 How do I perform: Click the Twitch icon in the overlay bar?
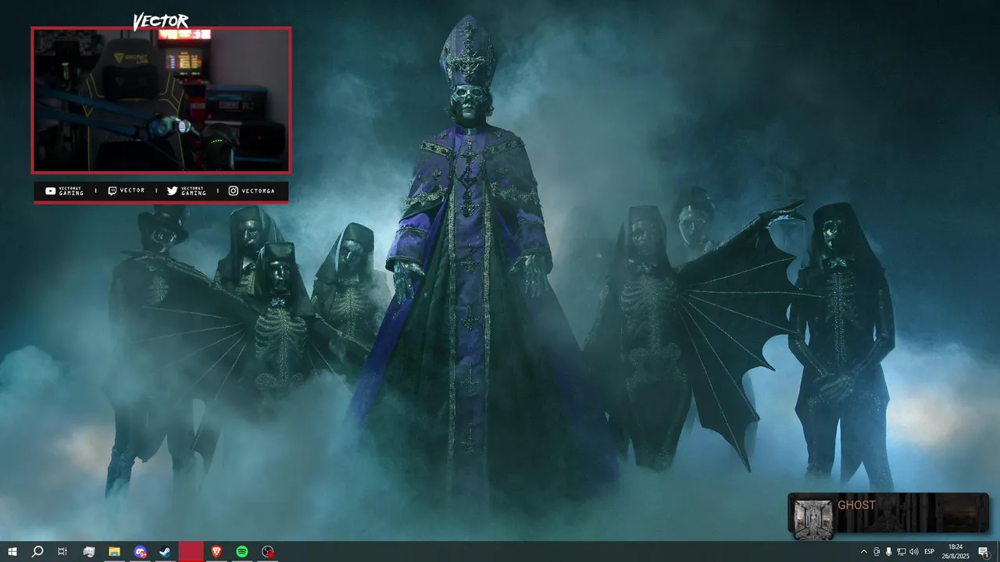click(112, 190)
